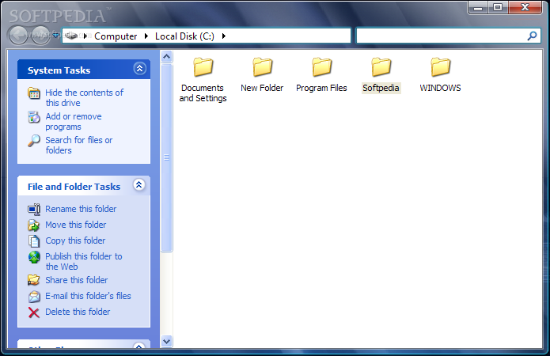Click the Rename this folder icon
Image resolution: width=550 pixels, height=356 pixels.
point(34,210)
